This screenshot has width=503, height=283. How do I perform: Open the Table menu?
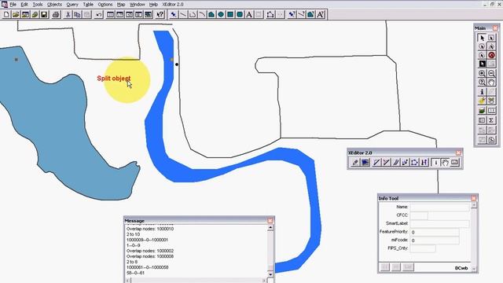(88, 5)
